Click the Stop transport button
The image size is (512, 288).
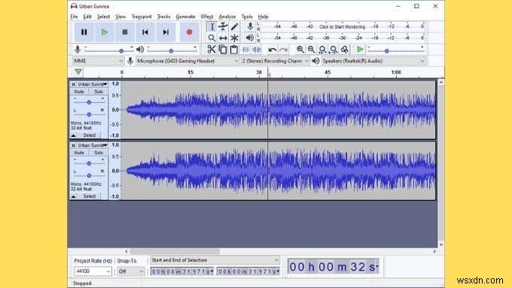[125, 32]
